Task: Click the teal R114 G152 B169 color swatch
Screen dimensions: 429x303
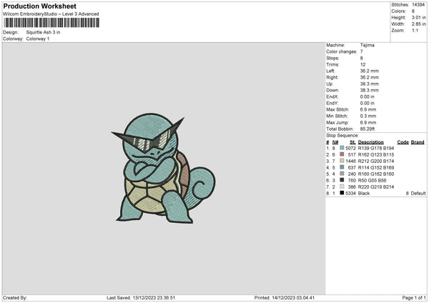Action: tap(342, 167)
